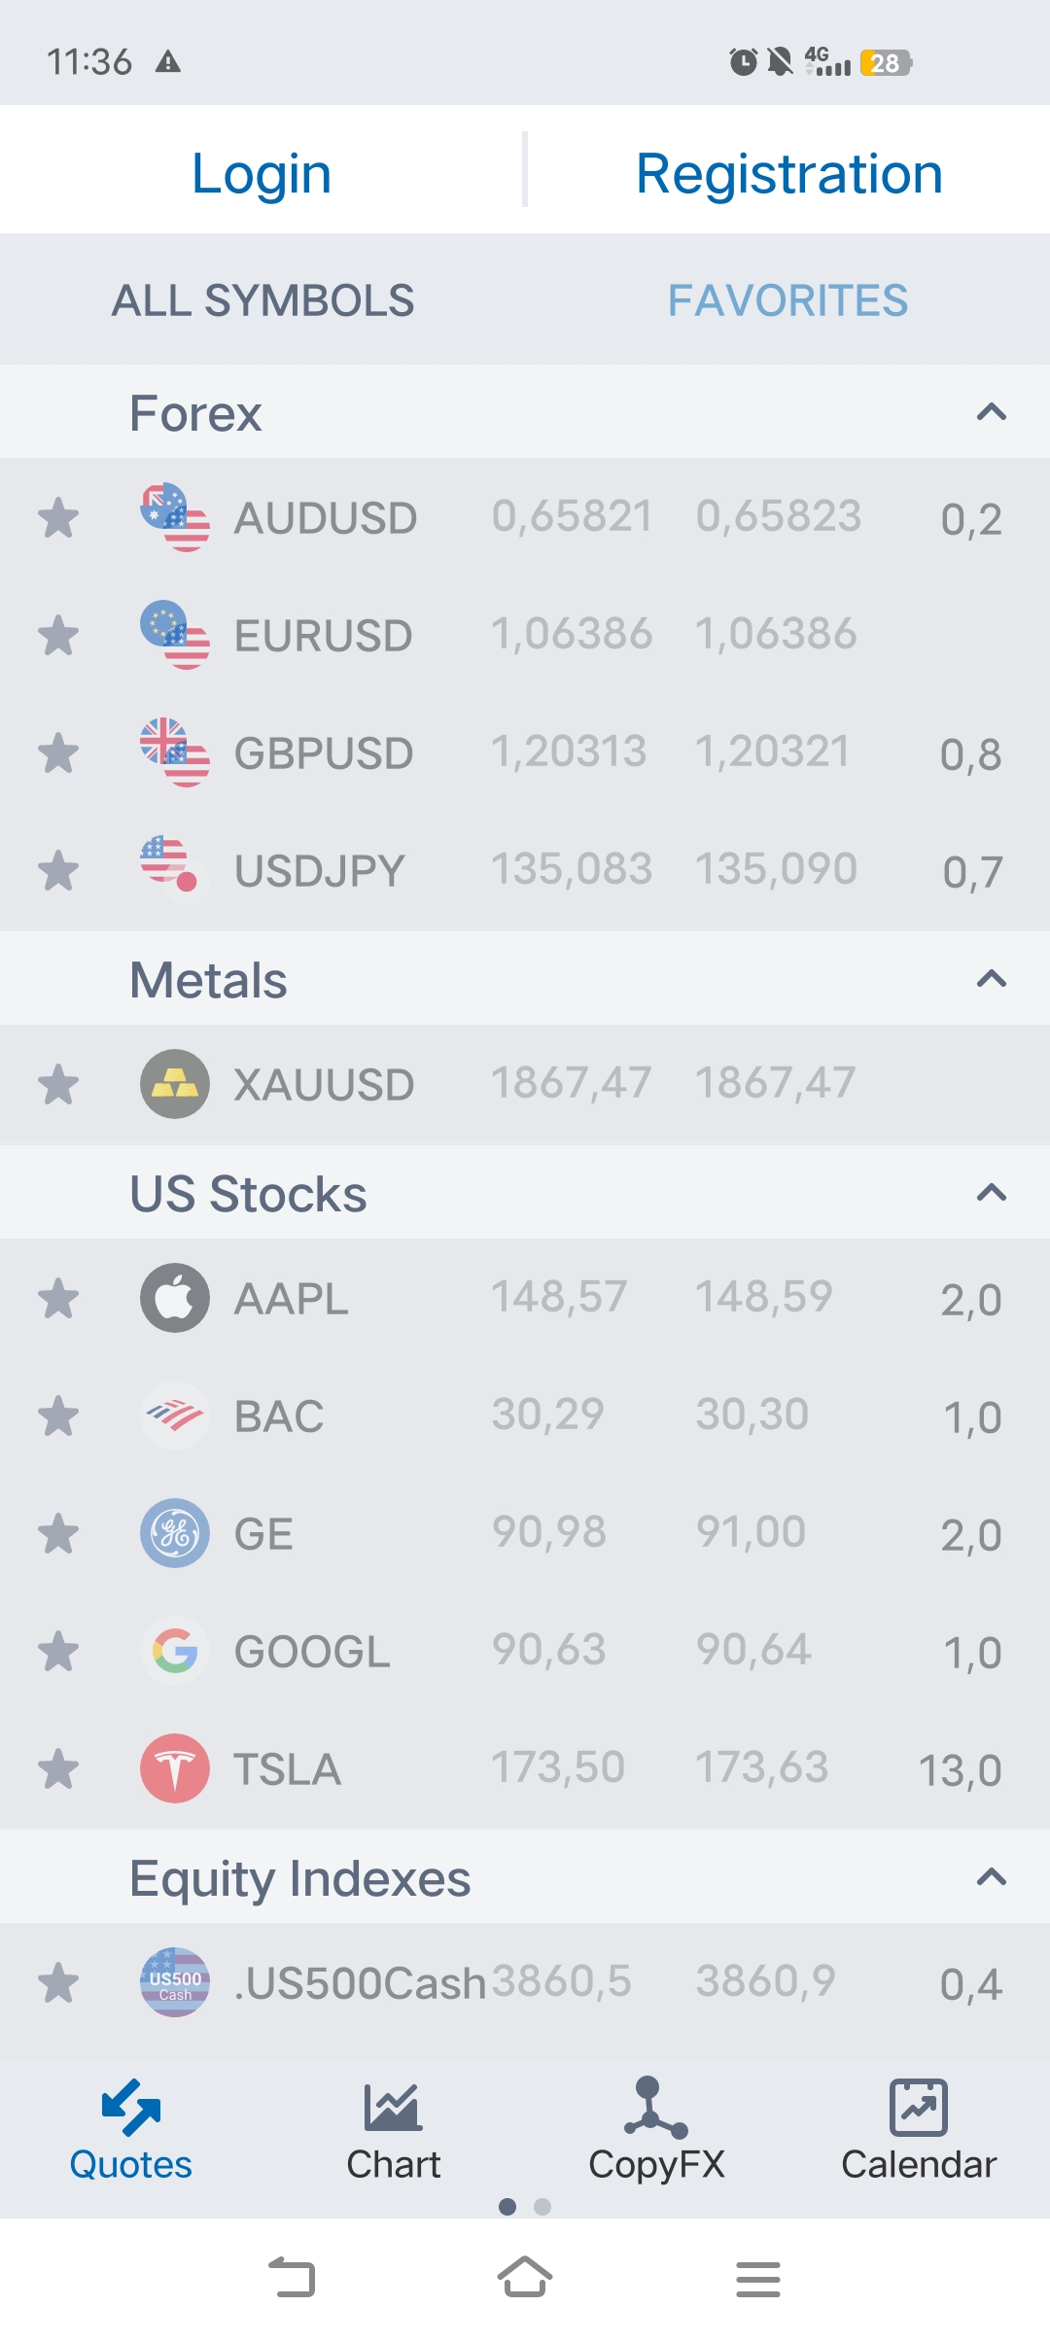Screen dimensions: 1050x2341
Task: Tap the Apple logo next to AAPL
Action: click(x=175, y=1298)
